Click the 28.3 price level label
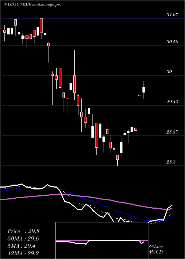 click(171, 162)
